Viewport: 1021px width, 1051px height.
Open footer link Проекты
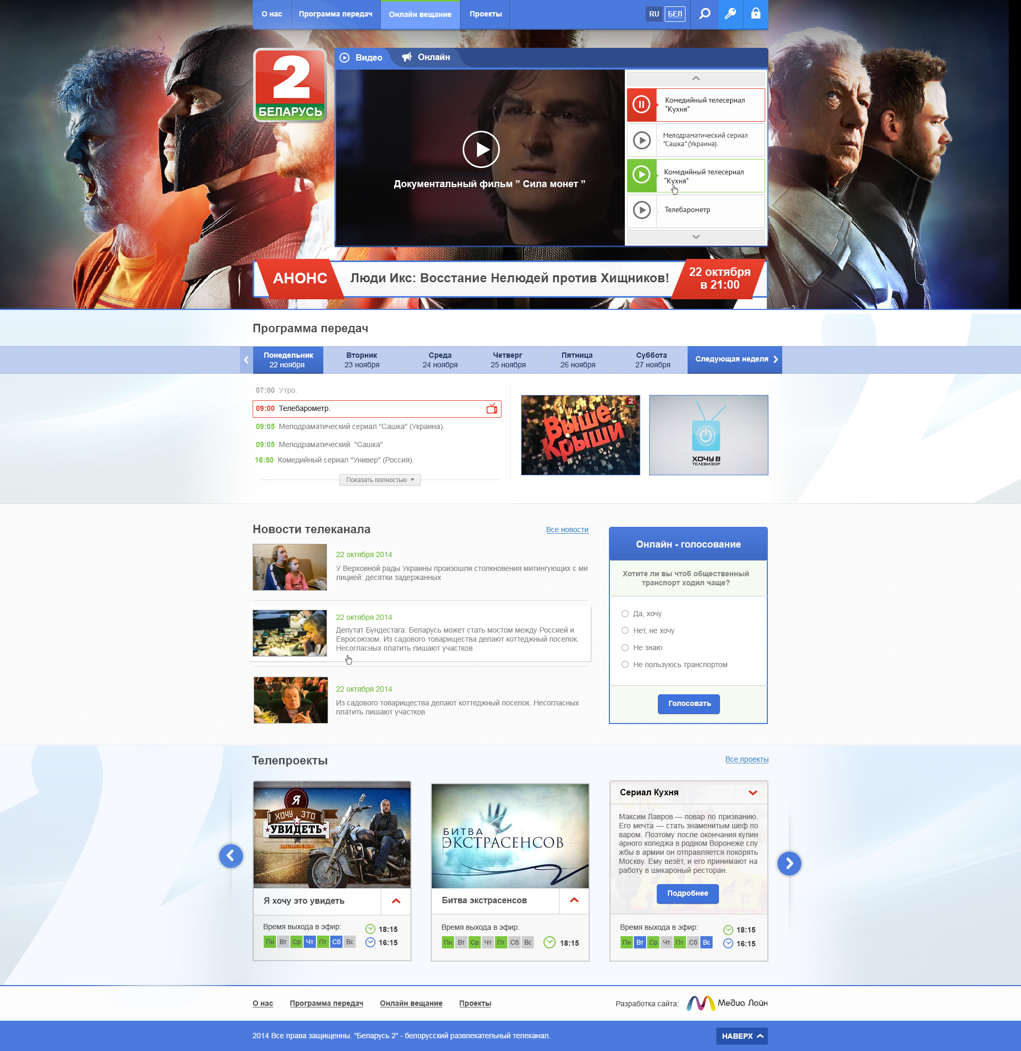click(x=475, y=1003)
